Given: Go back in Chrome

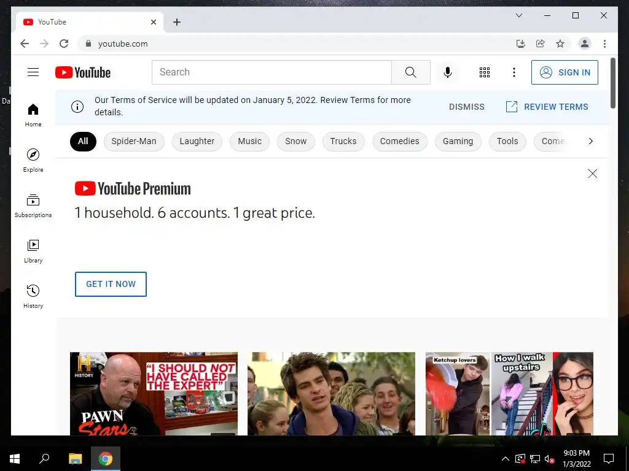Looking at the screenshot, I should [x=25, y=44].
